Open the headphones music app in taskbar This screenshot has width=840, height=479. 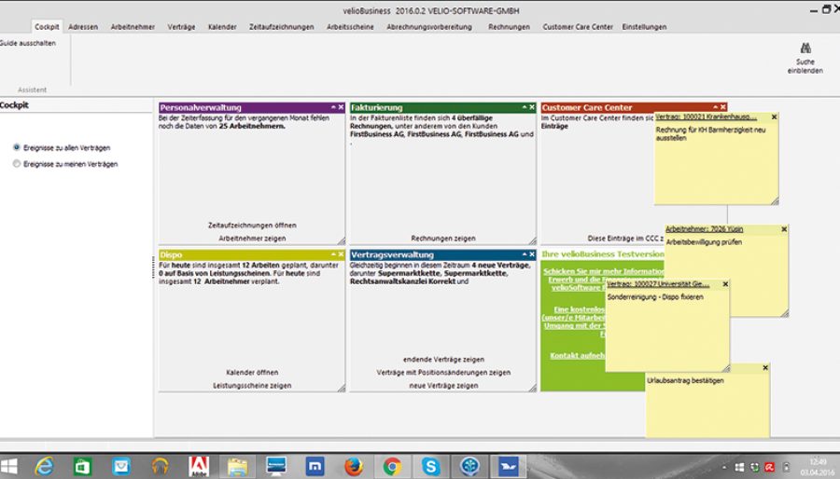(160, 467)
